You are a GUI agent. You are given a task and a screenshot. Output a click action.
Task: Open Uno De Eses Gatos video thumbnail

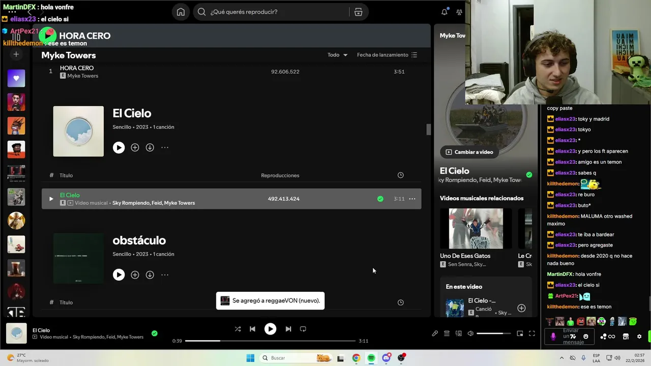point(476,228)
